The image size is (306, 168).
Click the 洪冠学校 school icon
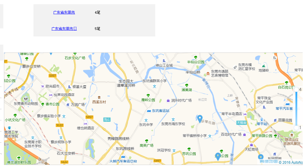pyautogui.click(x=174, y=151)
